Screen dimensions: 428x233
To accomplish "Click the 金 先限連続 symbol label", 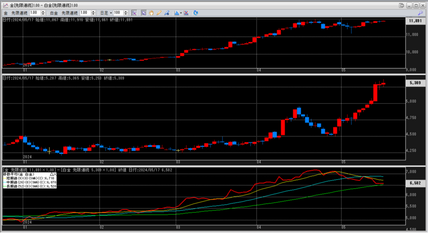I will [x=16, y=13].
